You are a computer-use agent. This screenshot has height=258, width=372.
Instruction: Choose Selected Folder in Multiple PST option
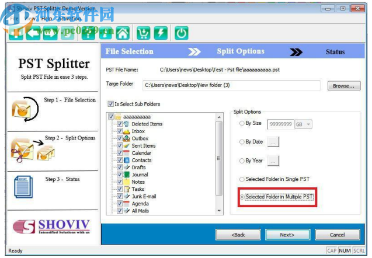pos(242,197)
